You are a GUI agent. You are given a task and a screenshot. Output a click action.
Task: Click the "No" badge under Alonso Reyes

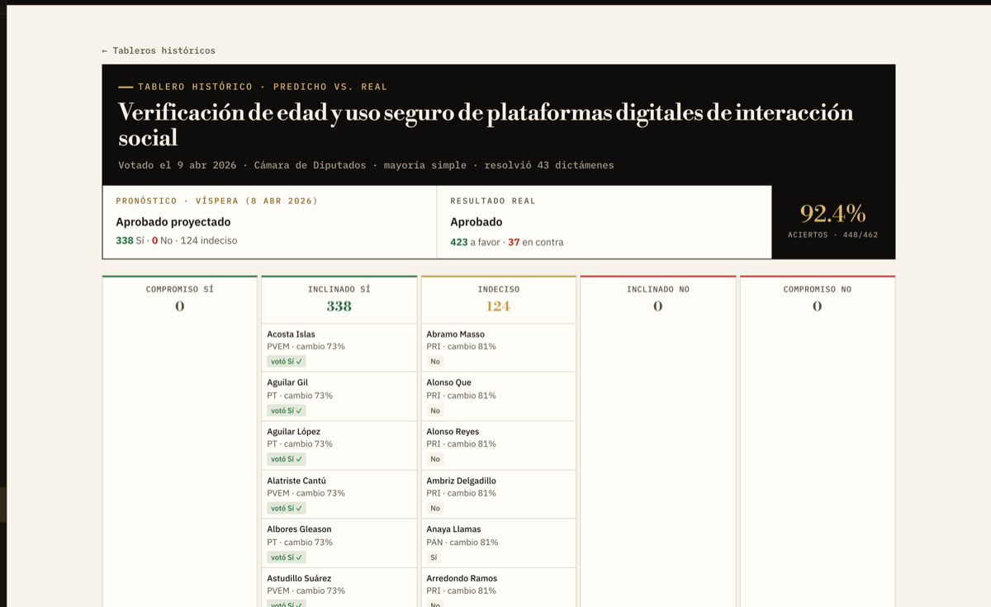tap(435, 459)
